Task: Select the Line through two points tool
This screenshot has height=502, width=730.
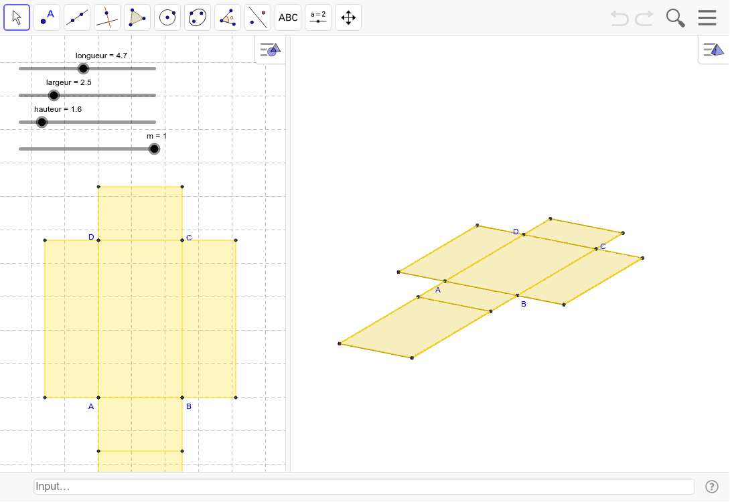Action: point(77,17)
